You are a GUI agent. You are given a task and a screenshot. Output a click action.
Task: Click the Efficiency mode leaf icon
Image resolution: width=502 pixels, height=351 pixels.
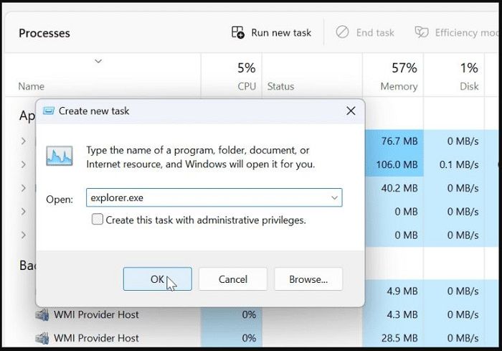(x=422, y=32)
